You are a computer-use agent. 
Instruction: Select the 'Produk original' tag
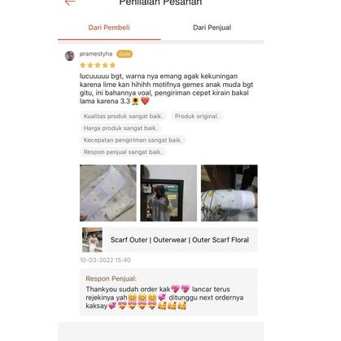coord(197,116)
